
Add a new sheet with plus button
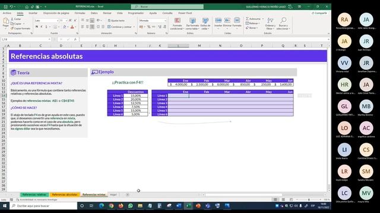tap(128, 195)
